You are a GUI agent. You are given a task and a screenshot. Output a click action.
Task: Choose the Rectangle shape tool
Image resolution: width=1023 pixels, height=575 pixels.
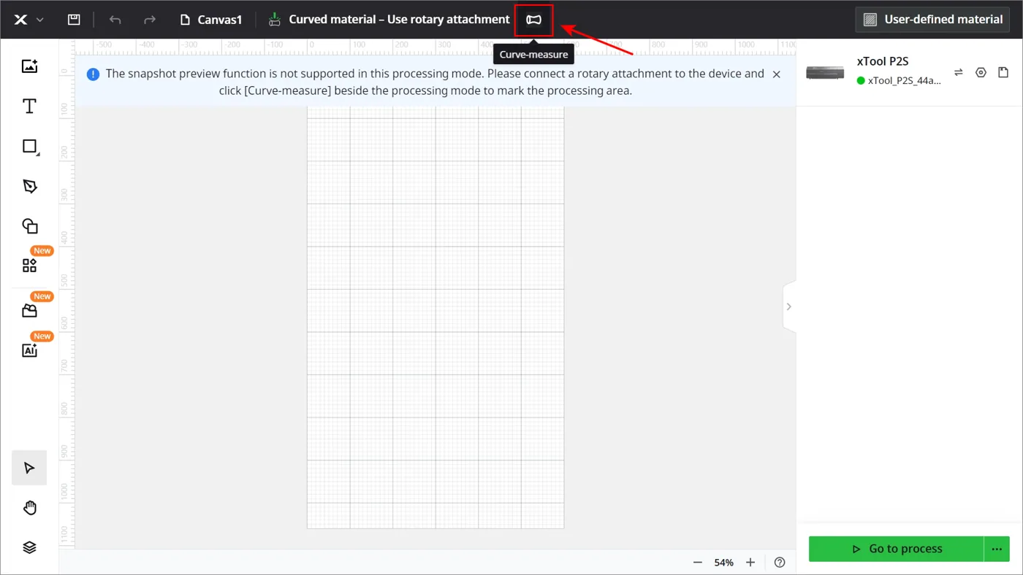30,147
